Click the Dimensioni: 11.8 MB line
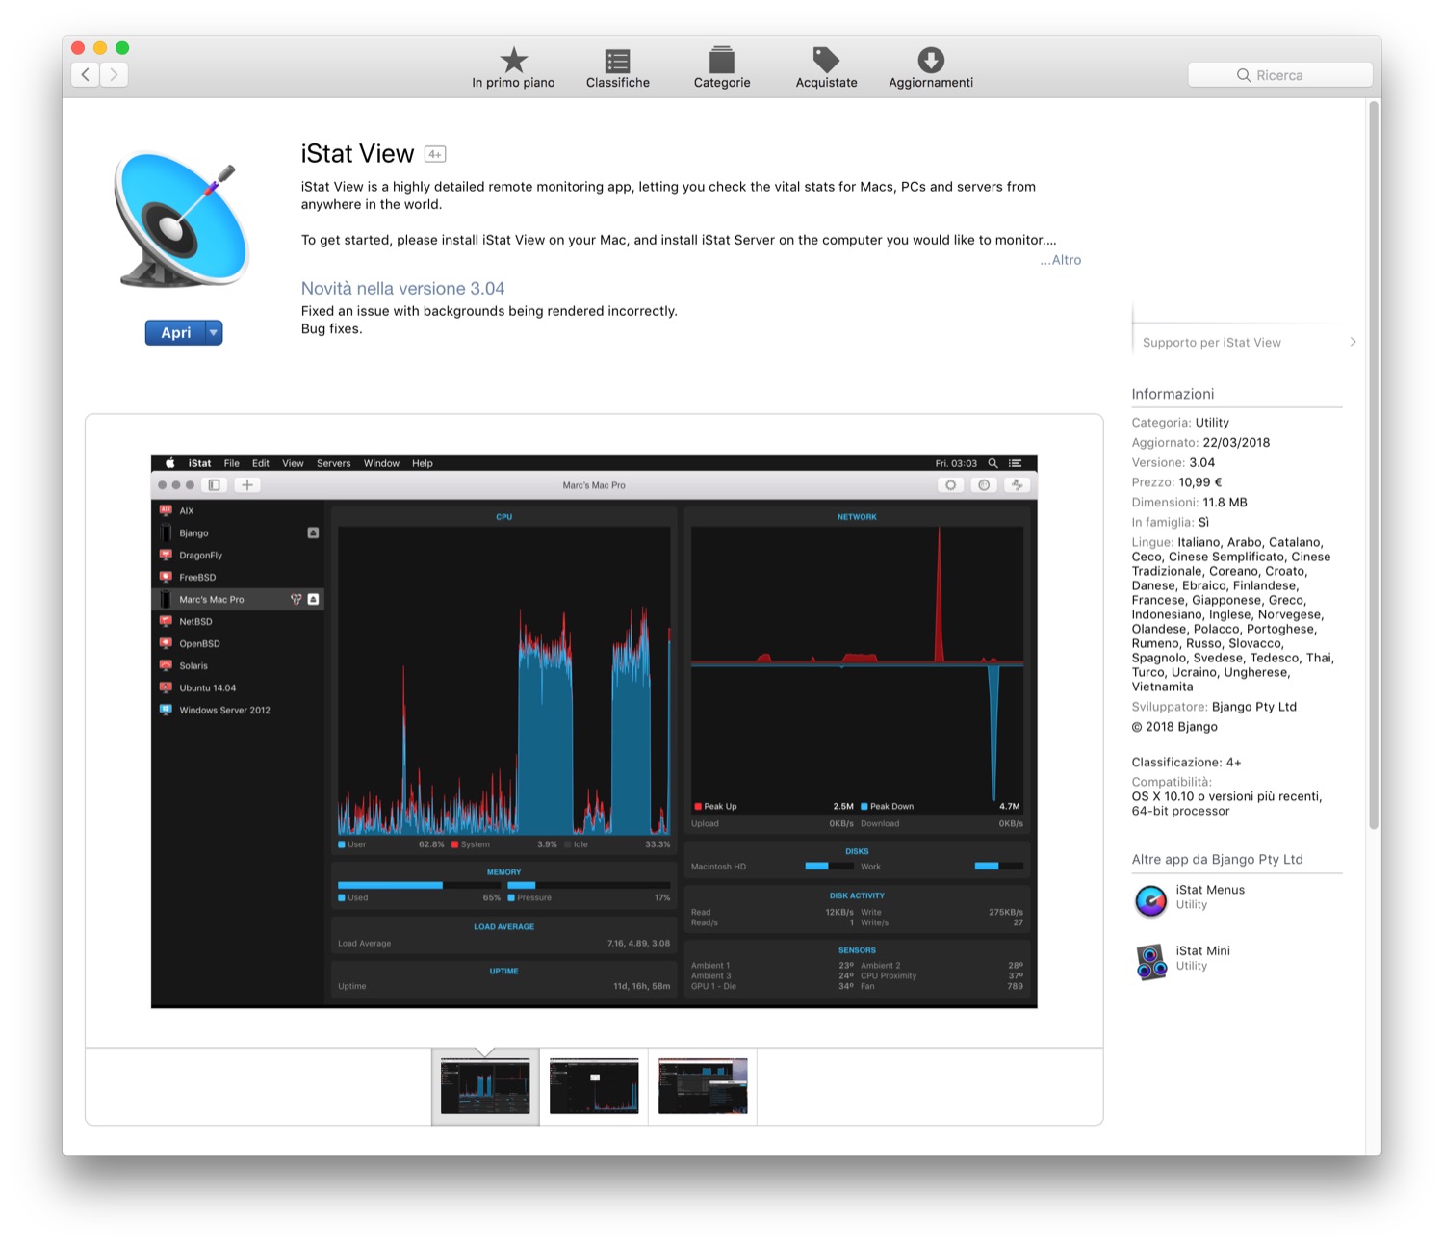Image resolution: width=1444 pixels, height=1245 pixels. click(1189, 503)
